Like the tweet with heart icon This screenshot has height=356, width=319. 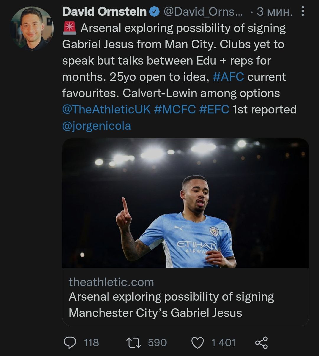coord(198,343)
